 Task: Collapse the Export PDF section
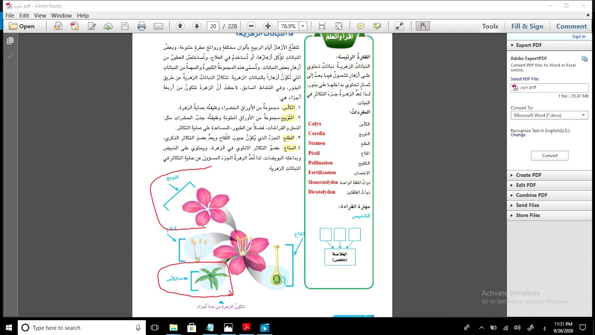[550, 45]
